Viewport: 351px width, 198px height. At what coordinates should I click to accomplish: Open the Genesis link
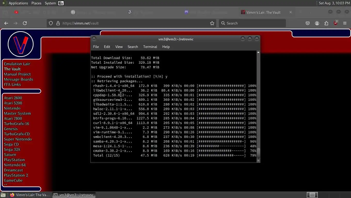tap(11, 129)
